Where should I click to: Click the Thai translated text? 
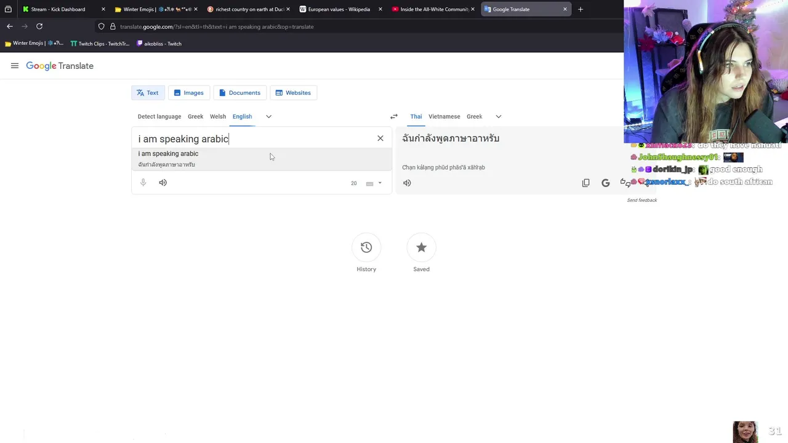click(x=451, y=138)
